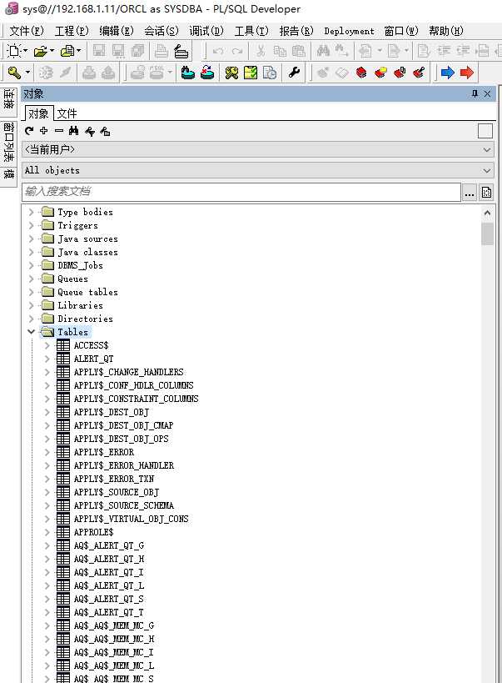This screenshot has width=502, height=683.
Task: Expand the DBMS_Jobs folder
Action: [x=31, y=265]
